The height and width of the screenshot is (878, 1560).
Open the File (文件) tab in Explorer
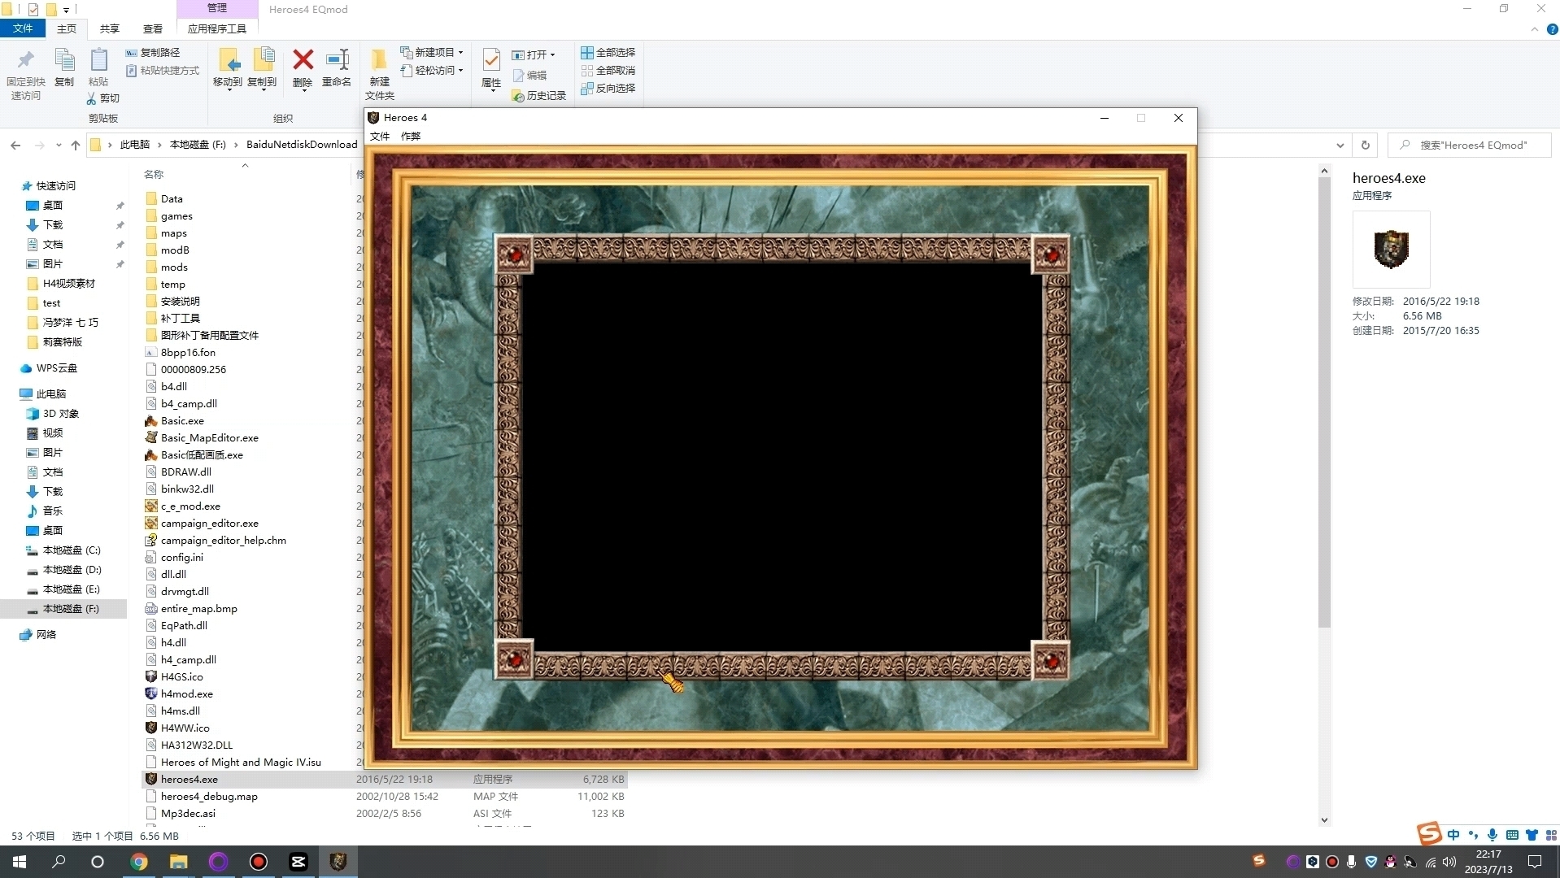coord(23,28)
